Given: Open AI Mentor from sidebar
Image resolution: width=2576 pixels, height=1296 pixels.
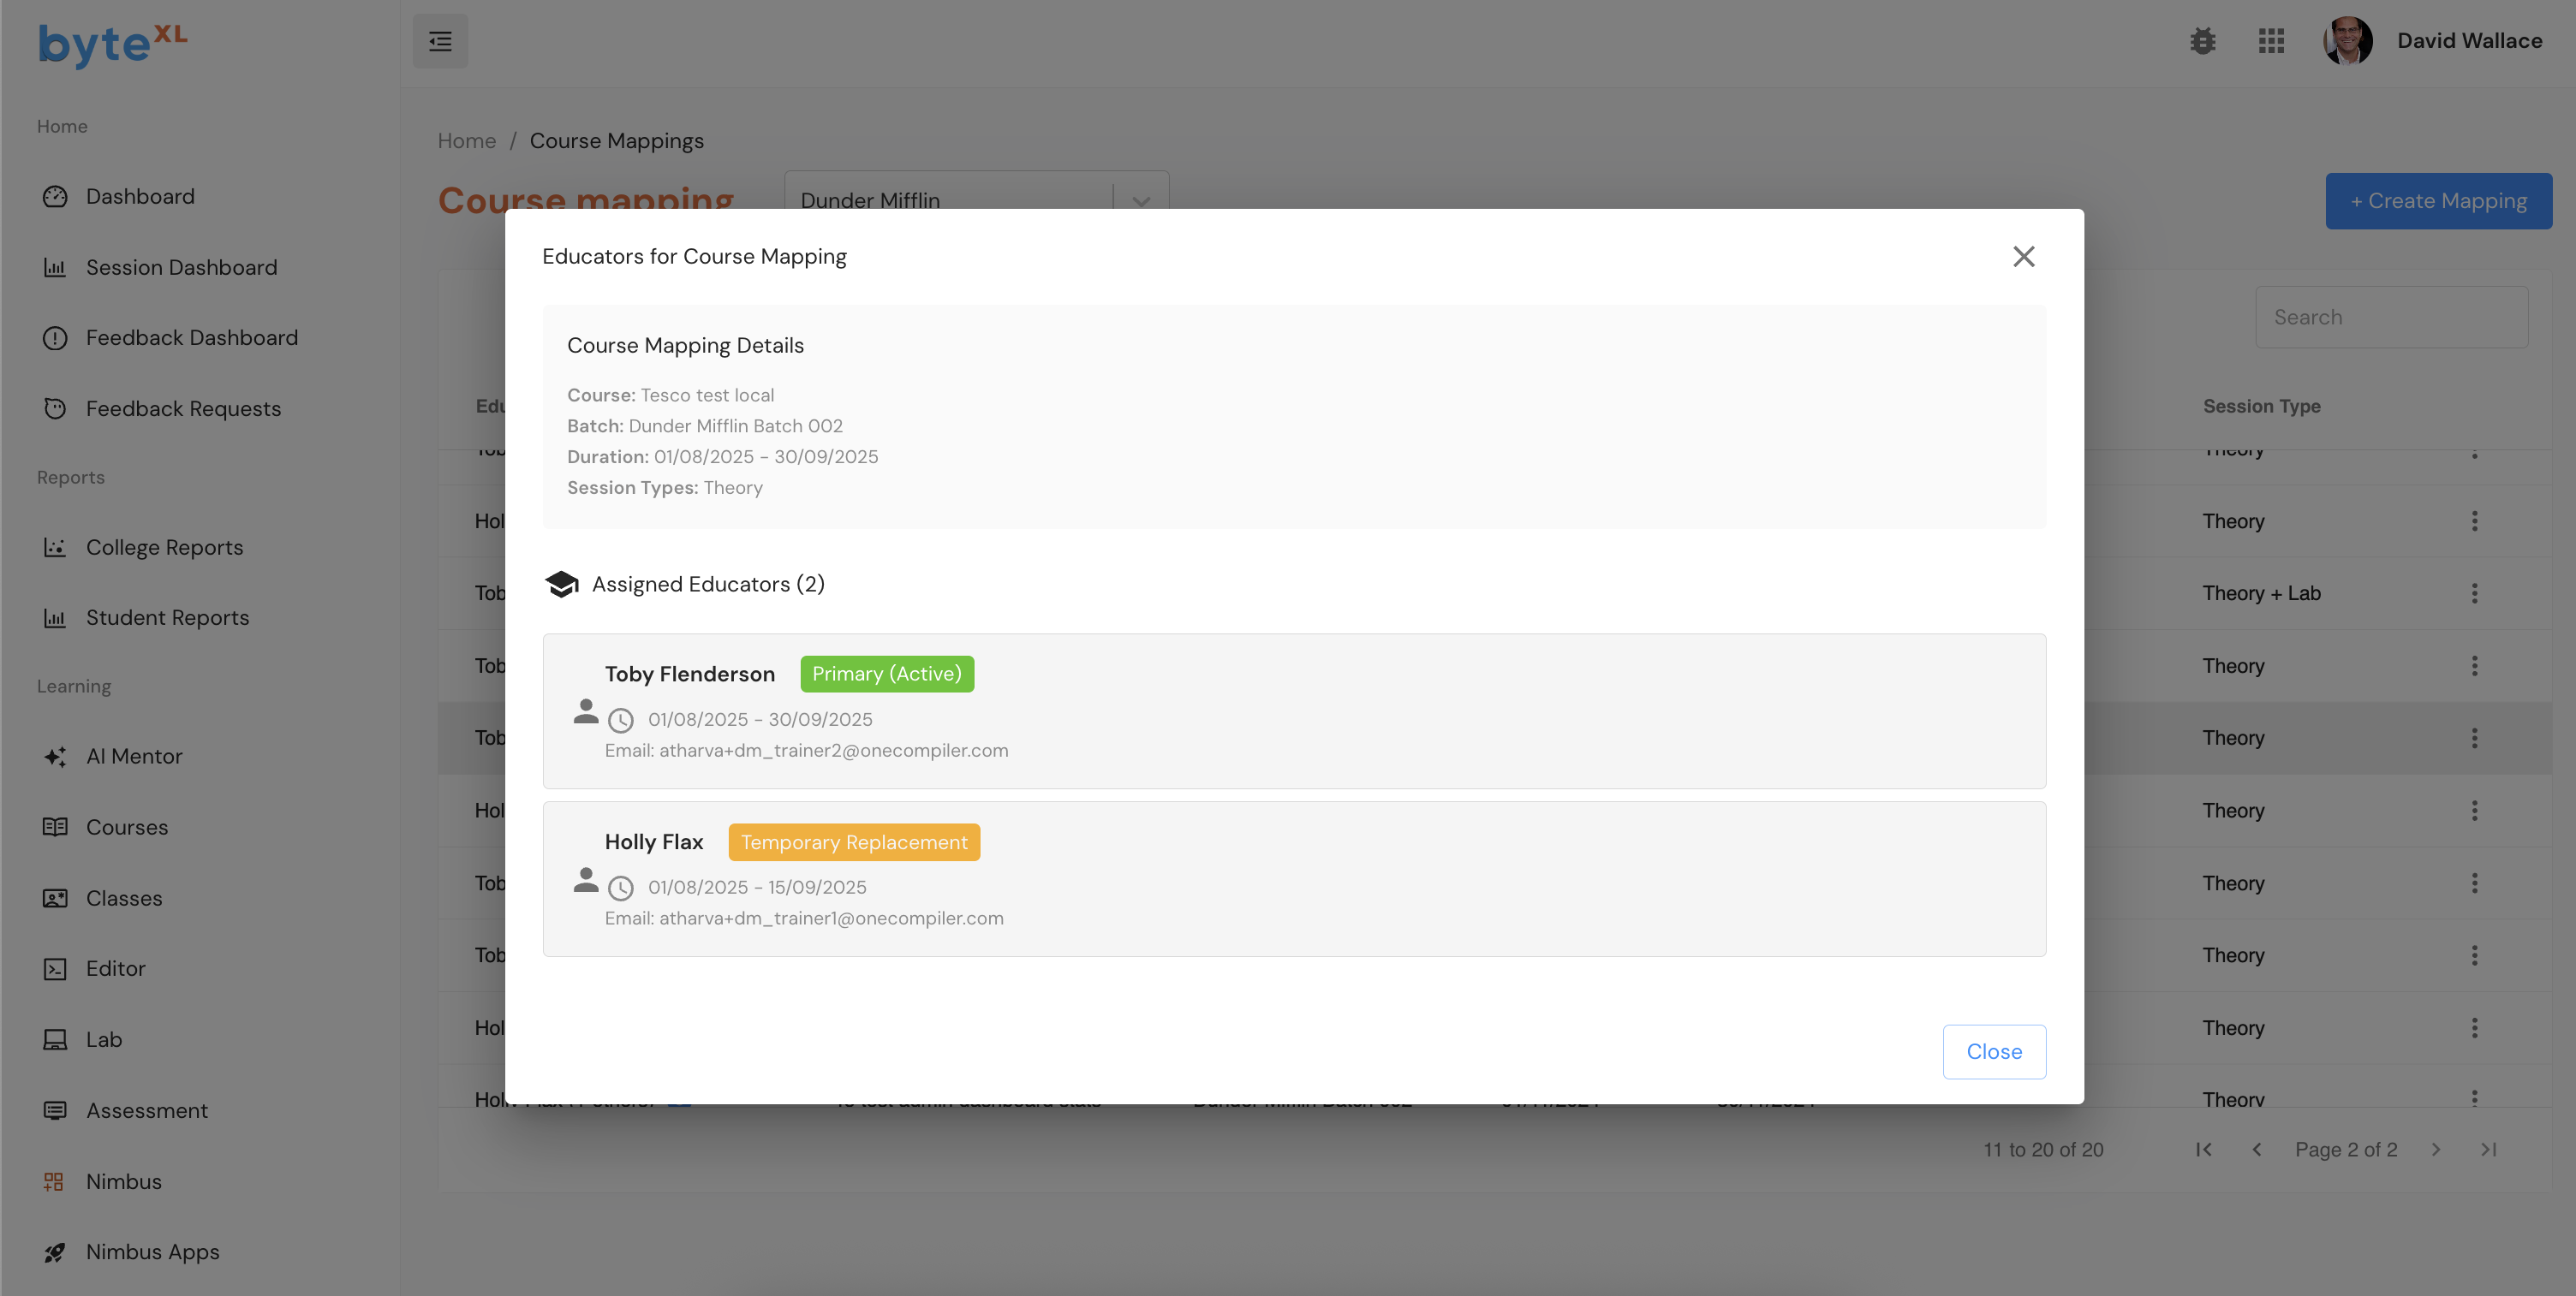Looking at the screenshot, I should click(x=133, y=757).
